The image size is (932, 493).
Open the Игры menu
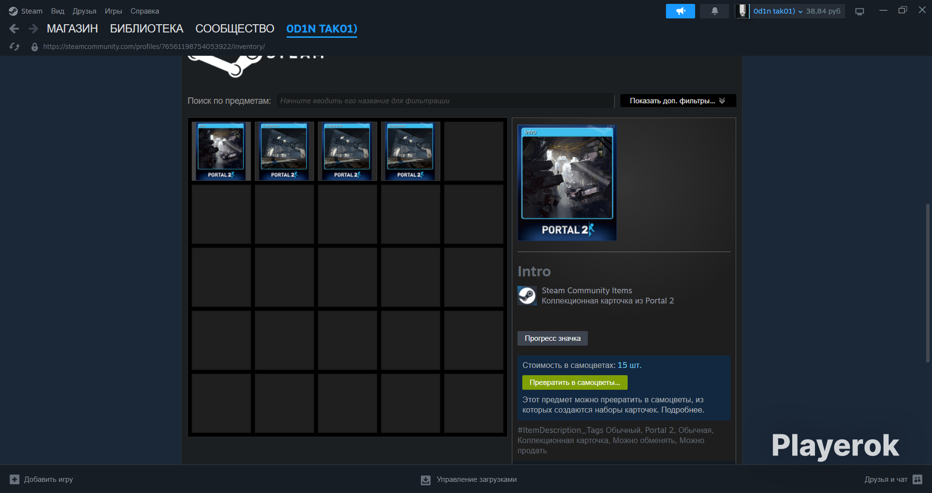click(113, 11)
